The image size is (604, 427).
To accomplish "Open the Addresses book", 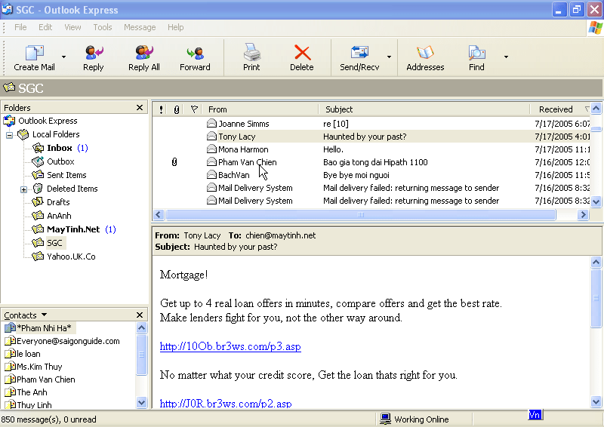I will coord(425,58).
